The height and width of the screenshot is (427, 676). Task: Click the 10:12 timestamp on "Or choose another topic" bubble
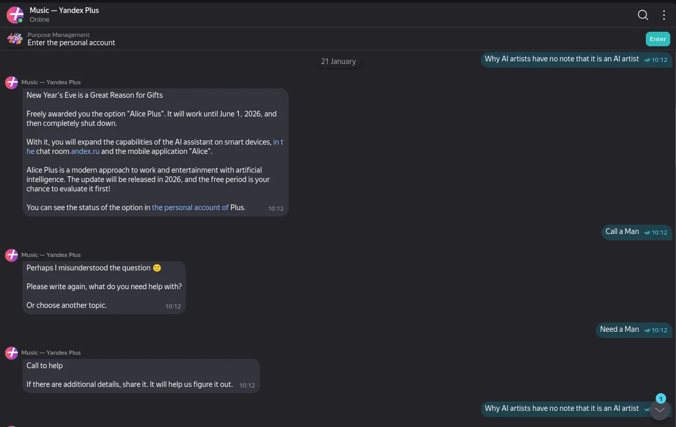[x=173, y=306]
